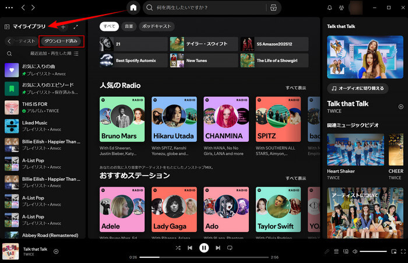The height and width of the screenshot is (263, 408).
Task: Navigate forward with right arrow
Action: (33, 8)
